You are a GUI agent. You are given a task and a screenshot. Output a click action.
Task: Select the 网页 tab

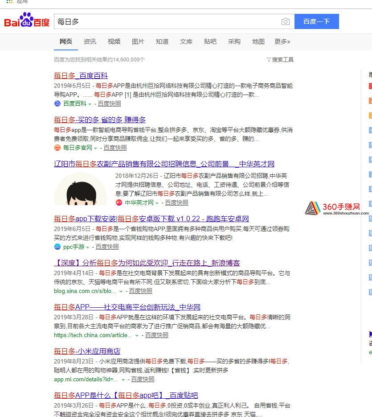(66, 41)
